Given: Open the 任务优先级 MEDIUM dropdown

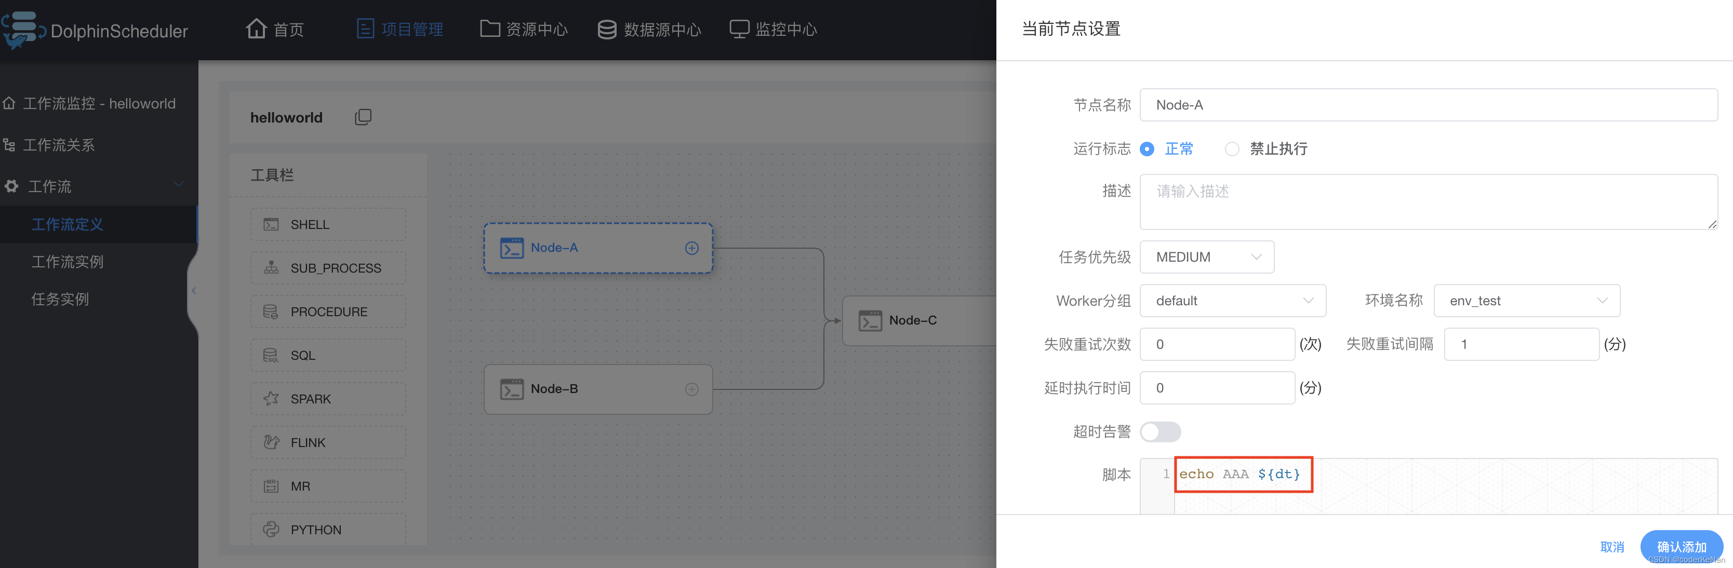Looking at the screenshot, I should point(1207,257).
